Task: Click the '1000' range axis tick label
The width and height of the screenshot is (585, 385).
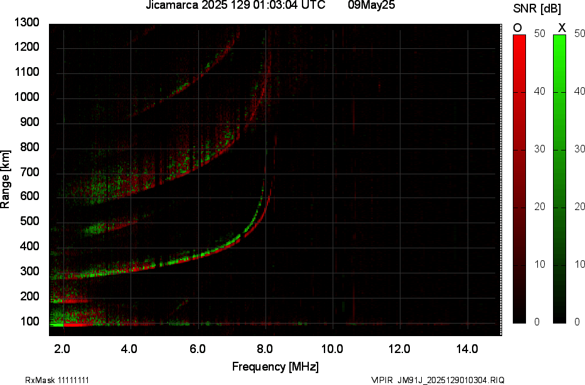Action: (x=26, y=97)
